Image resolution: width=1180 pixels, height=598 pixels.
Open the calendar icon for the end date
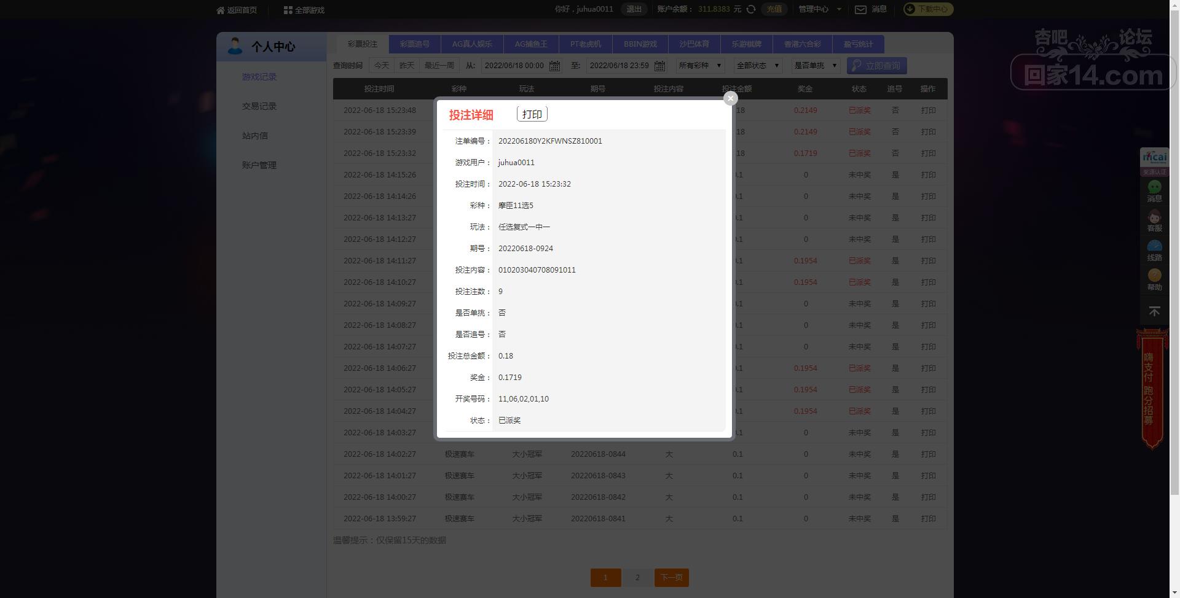point(659,66)
